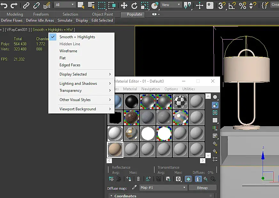Screen dimensions: 279x198
Task: Toggle sample slot Background checker icon
Action: point(215,113)
